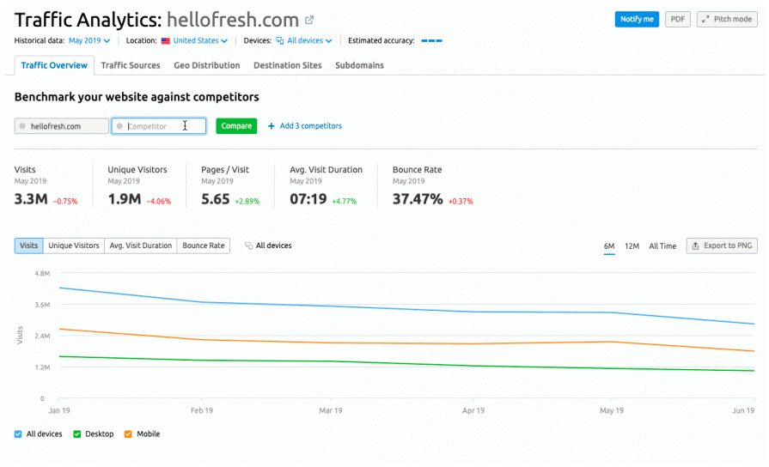Switch to the Traffic Sources tab
Screen dimensions: 769x467
pyautogui.click(x=131, y=65)
